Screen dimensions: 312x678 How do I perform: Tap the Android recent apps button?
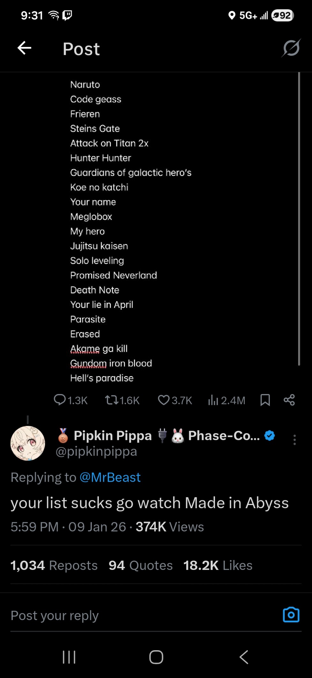click(69, 657)
